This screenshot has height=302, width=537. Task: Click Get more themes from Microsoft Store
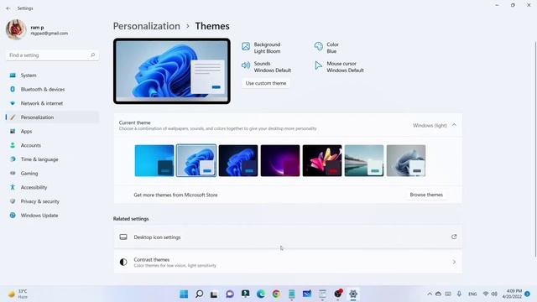coord(175,195)
